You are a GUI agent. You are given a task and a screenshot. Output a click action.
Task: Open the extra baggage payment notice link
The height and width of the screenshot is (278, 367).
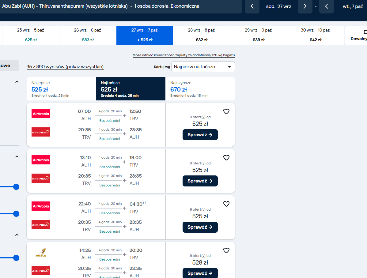click(x=184, y=55)
